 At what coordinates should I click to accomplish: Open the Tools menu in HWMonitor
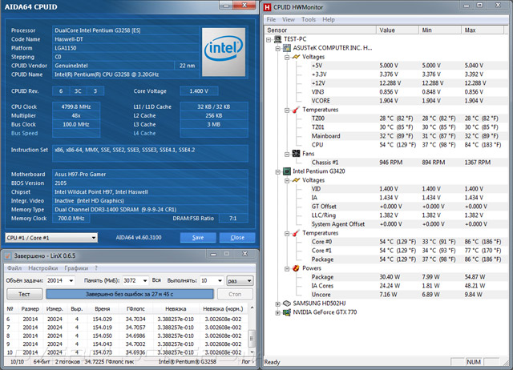[309, 19]
